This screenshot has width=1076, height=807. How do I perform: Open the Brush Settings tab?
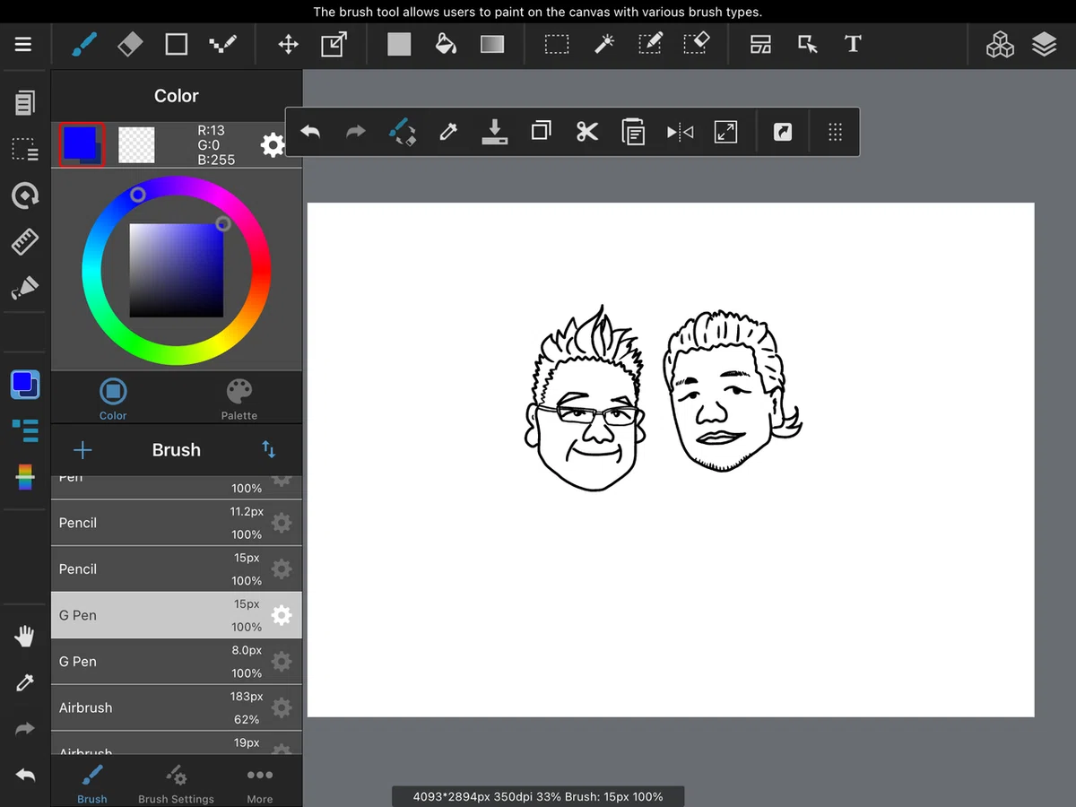[x=176, y=783]
